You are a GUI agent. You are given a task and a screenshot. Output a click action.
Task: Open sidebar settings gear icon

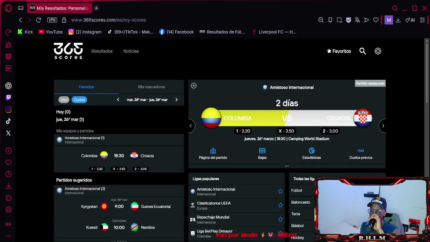coord(8,210)
